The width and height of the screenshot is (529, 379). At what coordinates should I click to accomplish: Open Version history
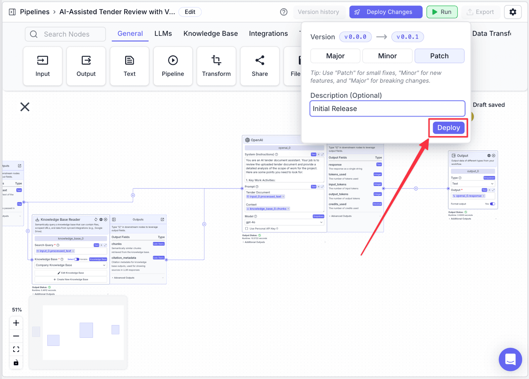click(x=319, y=12)
